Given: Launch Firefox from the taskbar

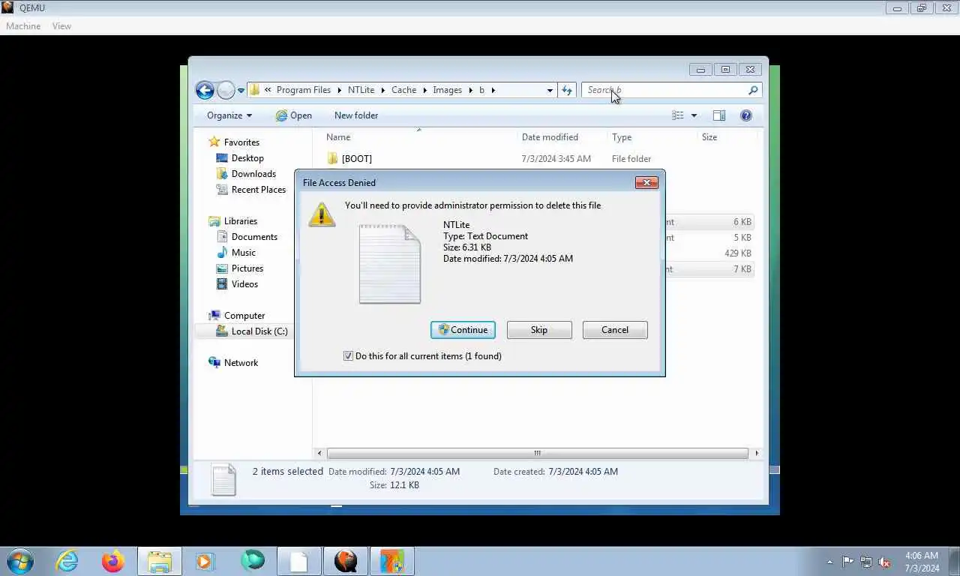Looking at the screenshot, I should [x=113, y=561].
